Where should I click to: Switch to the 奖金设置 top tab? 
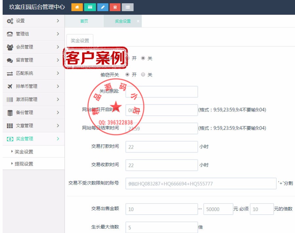(x=123, y=21)
